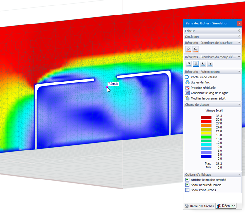Expand the Simulation section arrow

pyautogui.click(x=239, y=36)
